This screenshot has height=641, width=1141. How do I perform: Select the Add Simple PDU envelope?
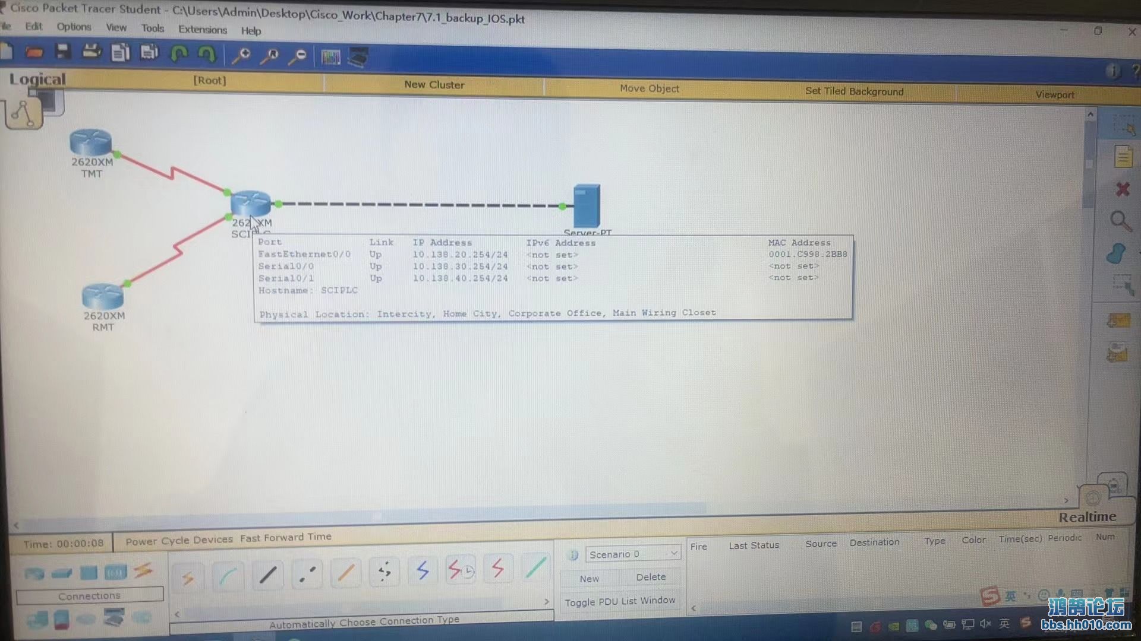pos(1118,321)
